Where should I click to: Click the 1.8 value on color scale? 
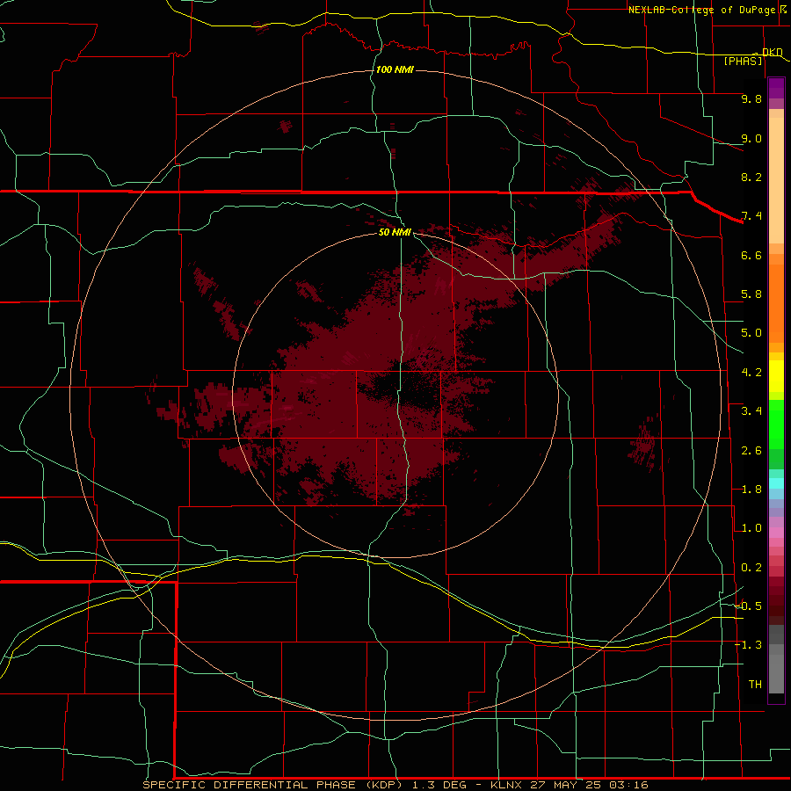click(751, 490)
